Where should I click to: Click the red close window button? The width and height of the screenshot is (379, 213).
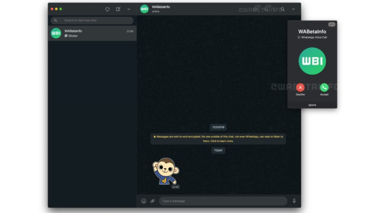(52, 9)
